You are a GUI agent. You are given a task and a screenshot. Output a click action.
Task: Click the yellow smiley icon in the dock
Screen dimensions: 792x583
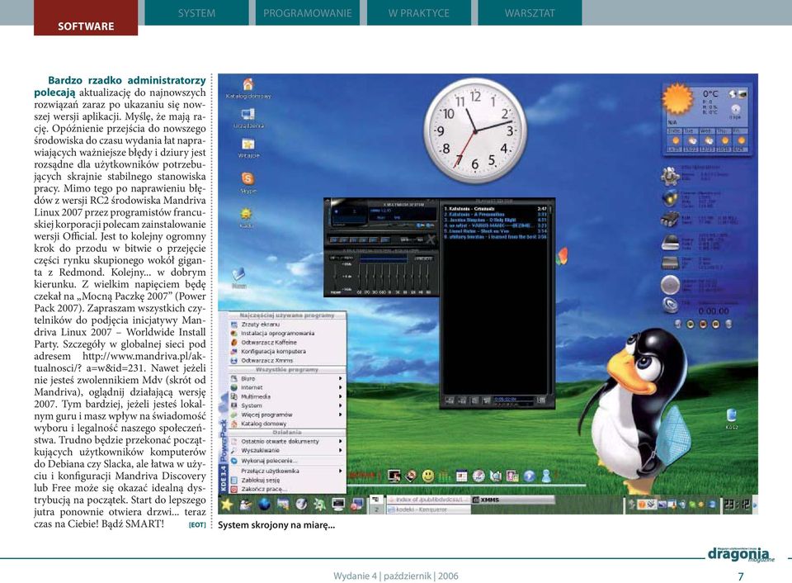tap(428, 476)
